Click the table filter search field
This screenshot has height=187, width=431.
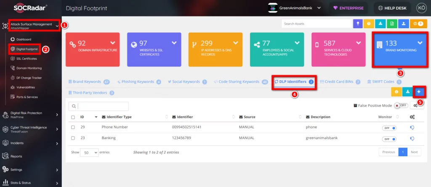98,106
